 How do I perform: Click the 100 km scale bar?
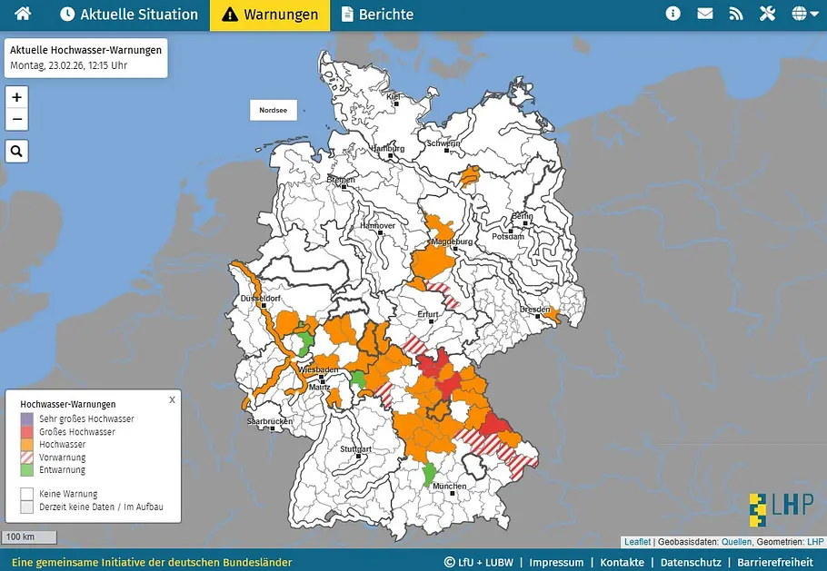[x=29, y=537]
